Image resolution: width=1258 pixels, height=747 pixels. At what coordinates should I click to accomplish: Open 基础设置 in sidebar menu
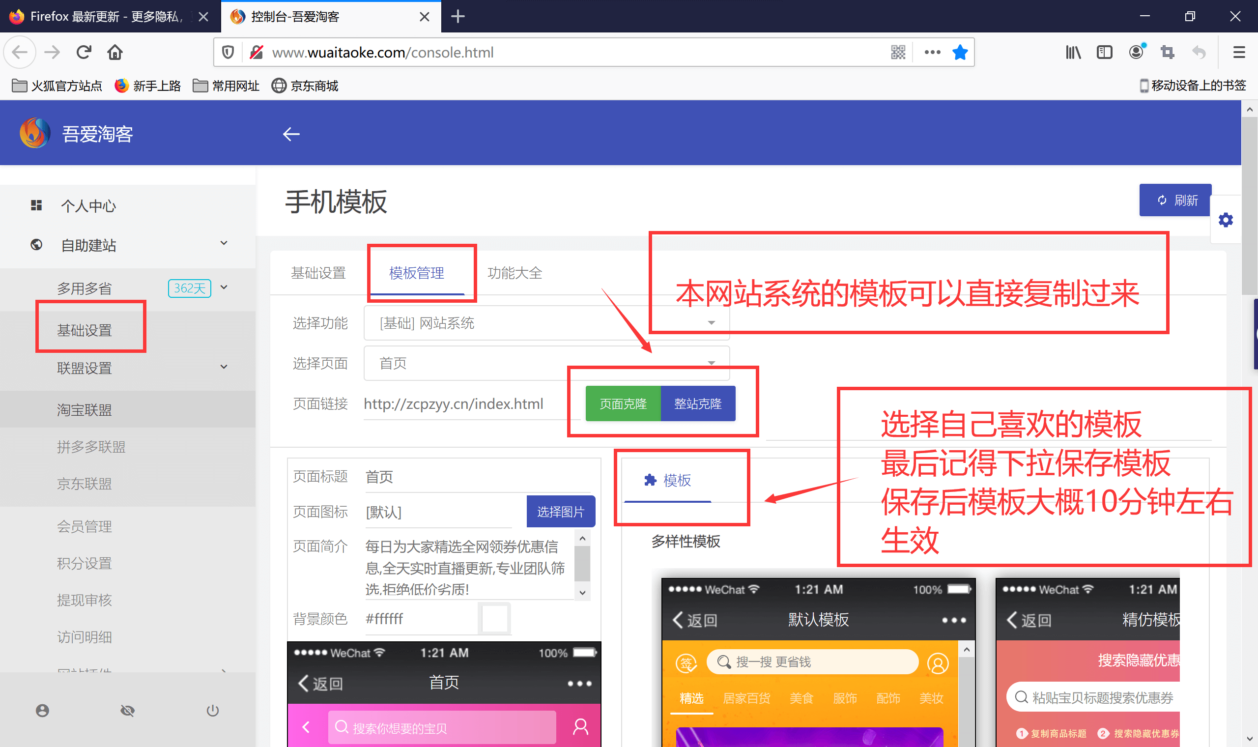pos(84,330)
